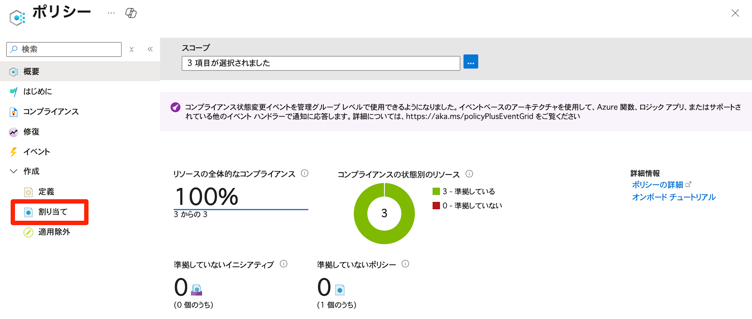Click the external link icon after ポリシーの詳細
752x319 pixels.
tap(688, 184)
